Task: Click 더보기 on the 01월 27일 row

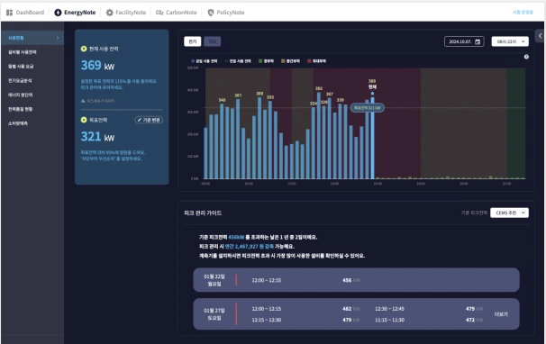Action: [501, 314]
